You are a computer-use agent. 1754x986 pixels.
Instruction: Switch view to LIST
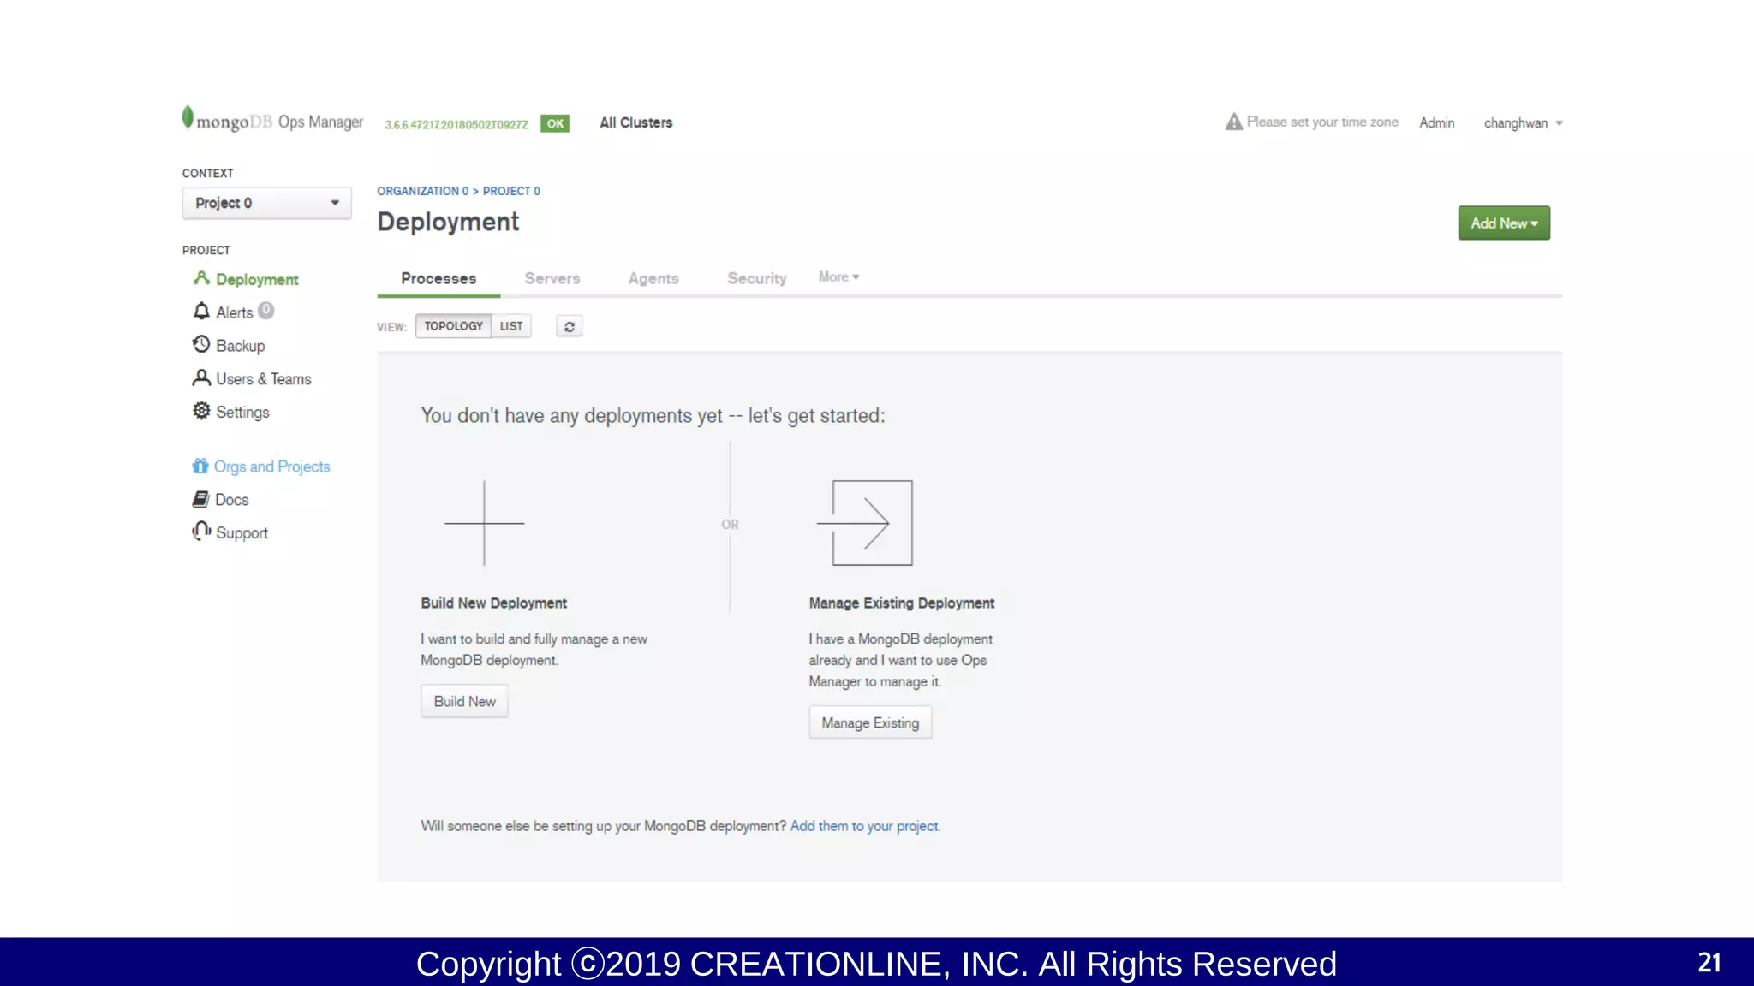tap(511, 326)
